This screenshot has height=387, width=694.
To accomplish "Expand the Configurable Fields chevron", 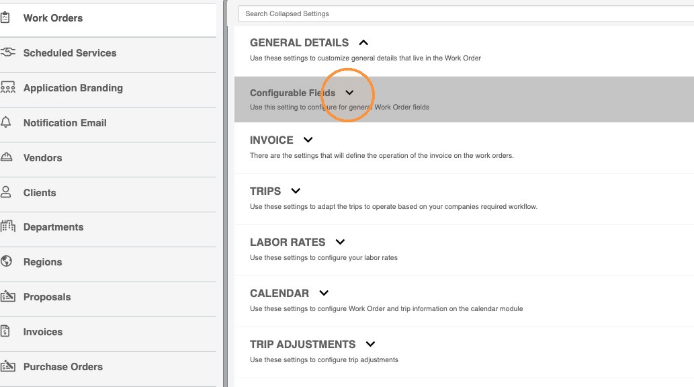I will pyautogui.click(x=349, y=93).
